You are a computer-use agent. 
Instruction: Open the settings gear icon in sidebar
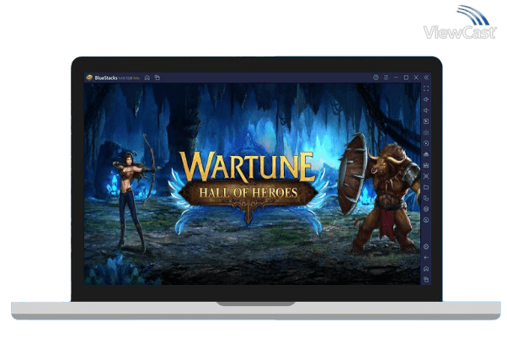click(426, 247)
